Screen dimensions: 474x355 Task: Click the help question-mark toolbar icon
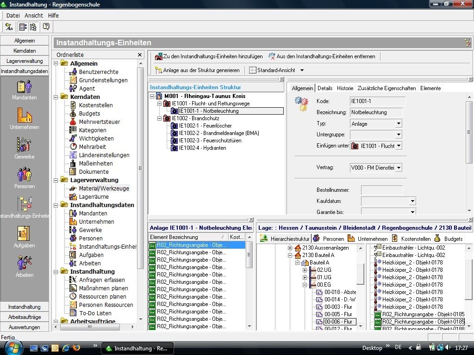click(x=46, y=26)
